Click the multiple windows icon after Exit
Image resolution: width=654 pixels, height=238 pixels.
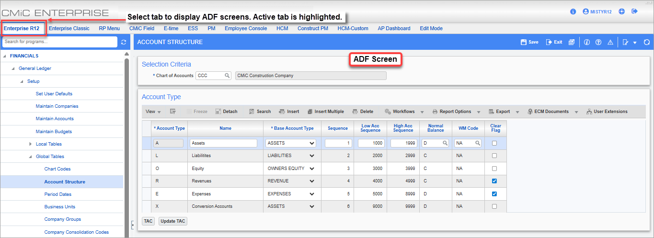coord(572,42)
